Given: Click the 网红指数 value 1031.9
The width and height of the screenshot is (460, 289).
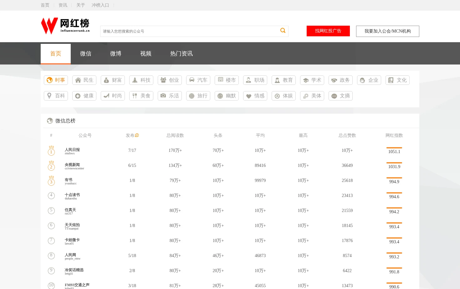Looking at the screenshot, I should pyautogui.click(x=394, y=167).
